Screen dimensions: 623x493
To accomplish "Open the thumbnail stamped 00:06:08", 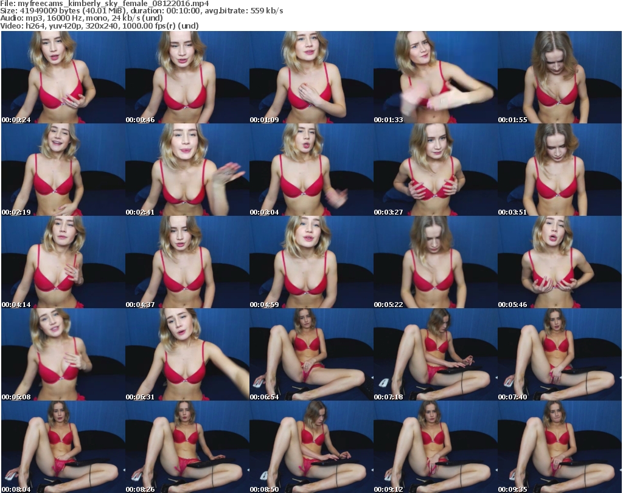I will pos(63,355).
